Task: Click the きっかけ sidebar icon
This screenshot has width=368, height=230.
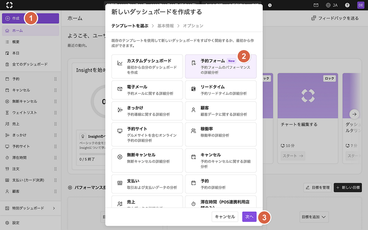Action: pos(7,135)
